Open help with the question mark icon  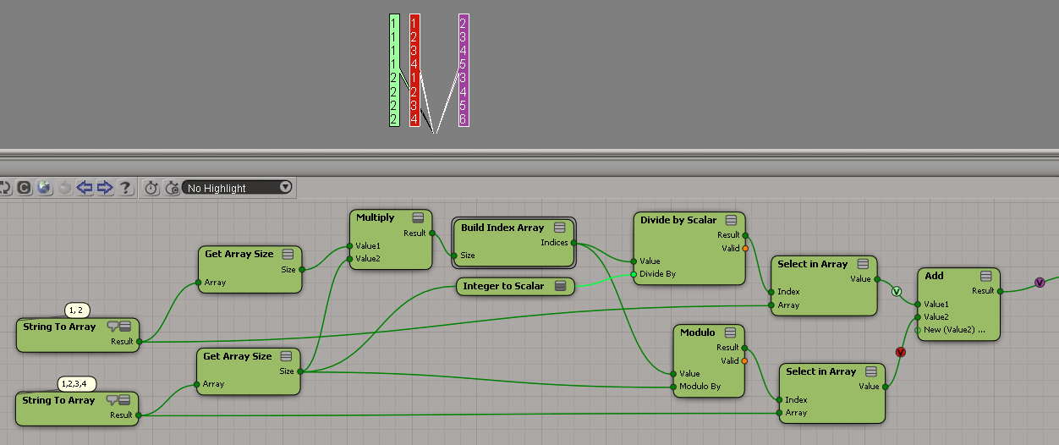(x=125, y=188)
